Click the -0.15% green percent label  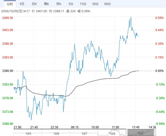point(160,85)
